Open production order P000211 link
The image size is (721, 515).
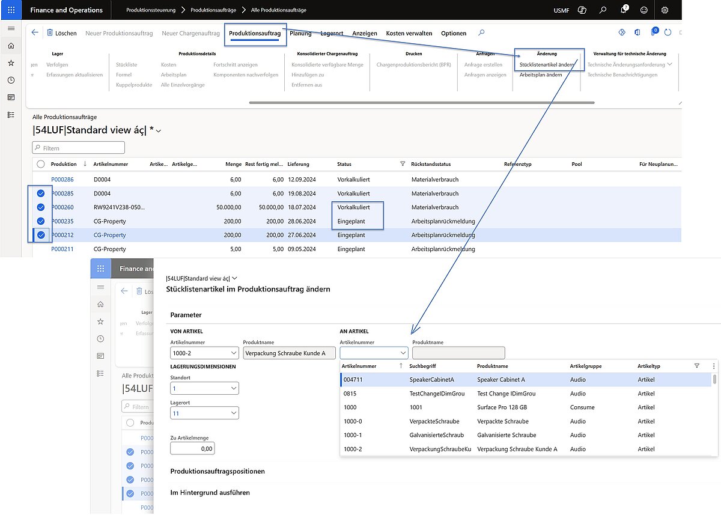tap(63, 249)
